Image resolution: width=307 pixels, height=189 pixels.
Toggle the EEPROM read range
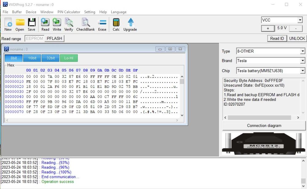[x=34, y=39]
